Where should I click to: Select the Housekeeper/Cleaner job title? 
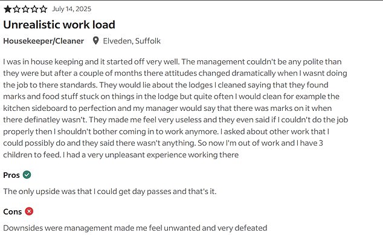pyautogui.click(x=43, y=41)
